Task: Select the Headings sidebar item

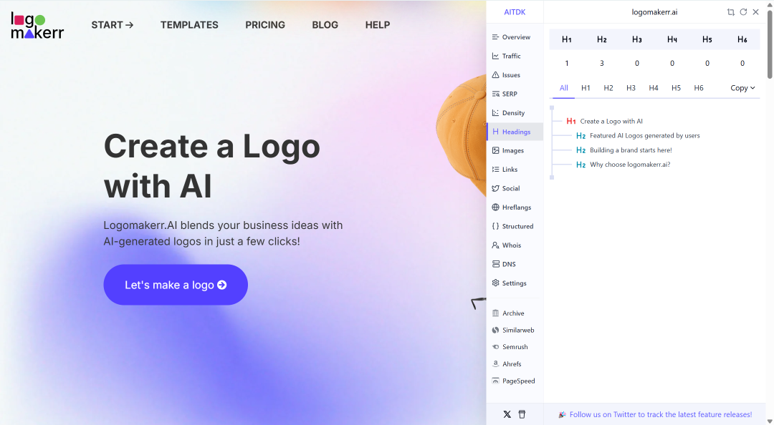Action: pos(515,132)
